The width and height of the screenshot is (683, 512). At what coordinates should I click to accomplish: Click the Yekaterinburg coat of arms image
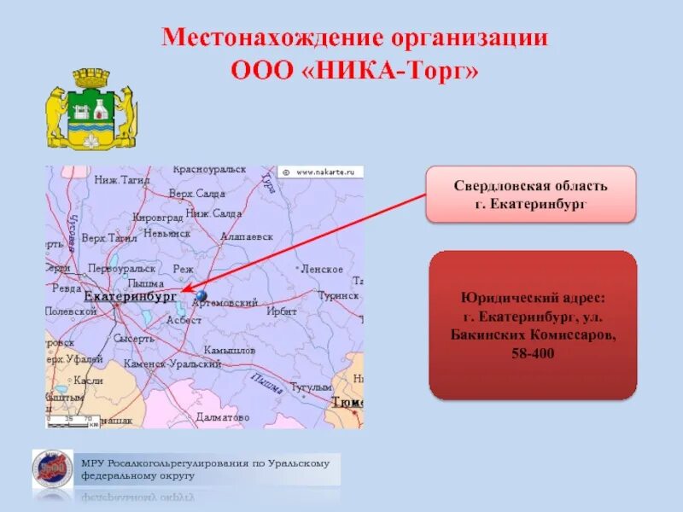click(91, 109)
